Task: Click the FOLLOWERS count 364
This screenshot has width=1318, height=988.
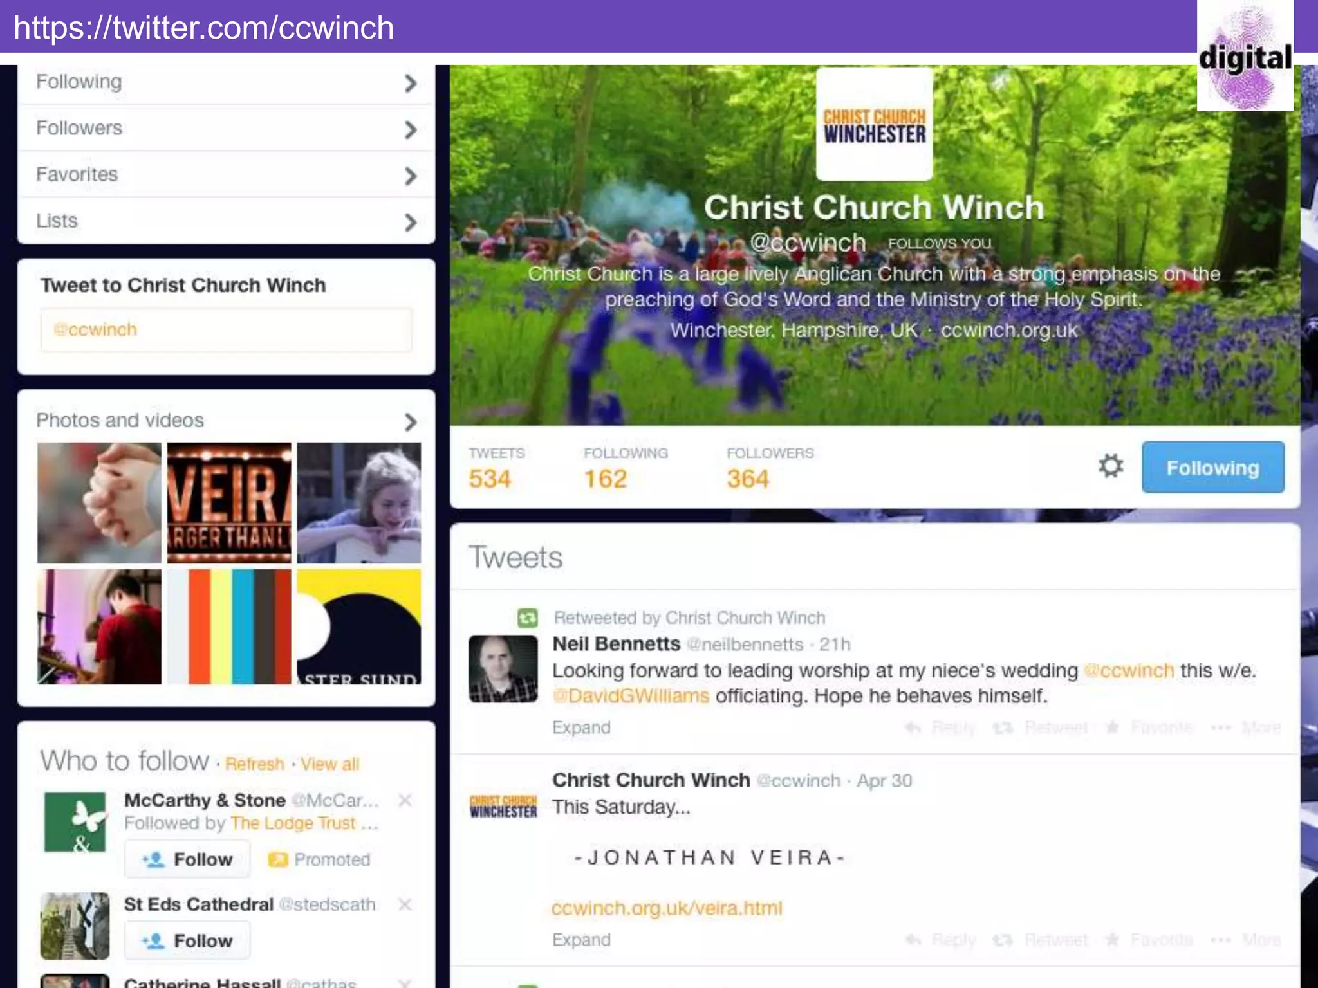Action: (x=748, y=479)
